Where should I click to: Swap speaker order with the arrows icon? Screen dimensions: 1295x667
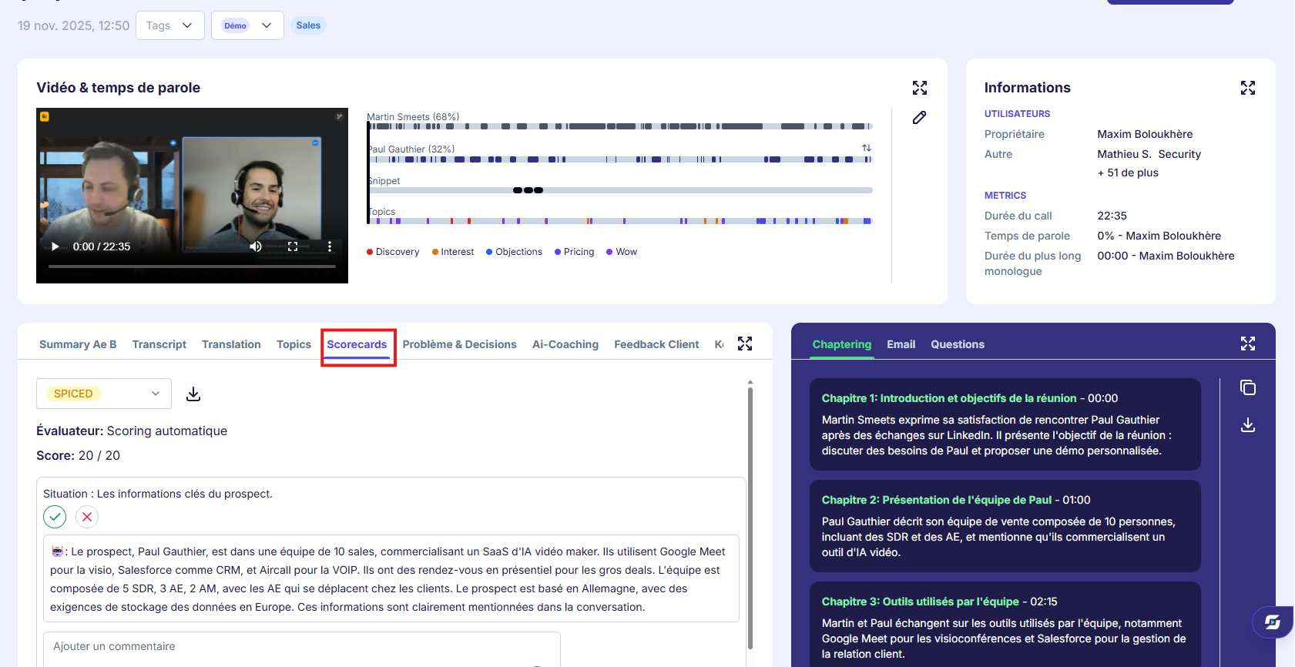coord(867,148)
